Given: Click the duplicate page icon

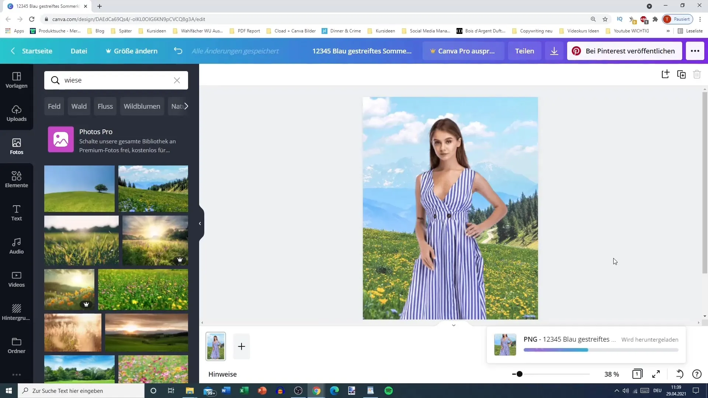Looking at the screenshot, I should coord(681,74).
